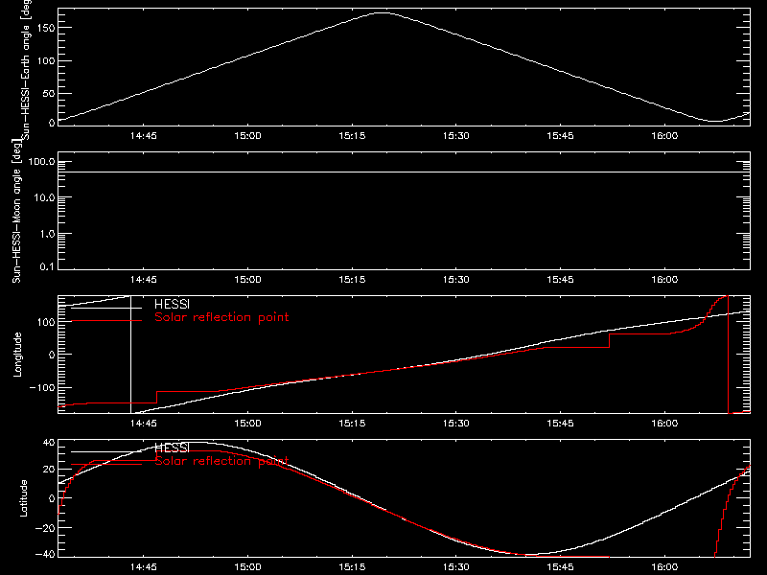Click the 100 tick label on Earth angle axis
The height and width of the screenshot is (575, 767).
point(46,61)
